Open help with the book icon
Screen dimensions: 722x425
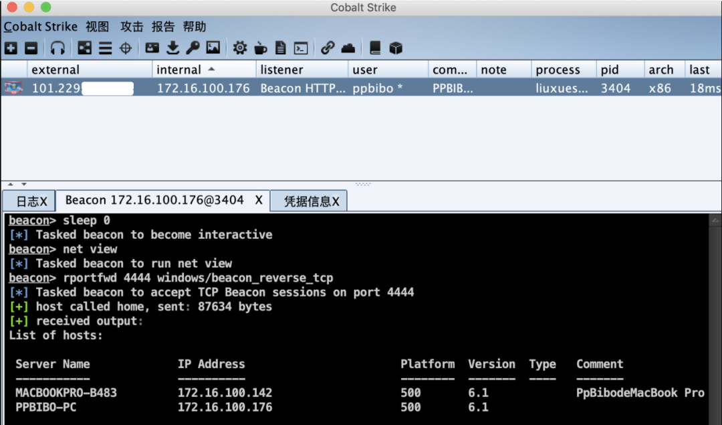coord(375,48)
